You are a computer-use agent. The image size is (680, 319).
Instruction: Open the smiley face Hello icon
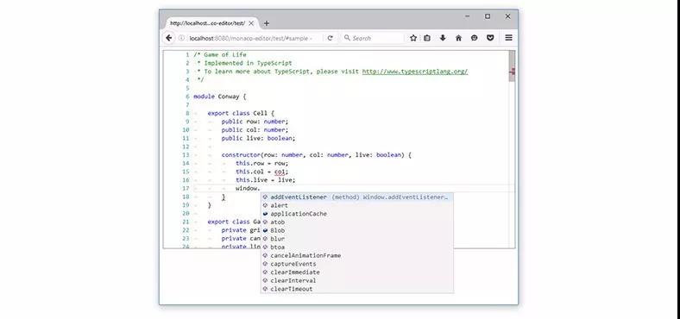point(475,38)
